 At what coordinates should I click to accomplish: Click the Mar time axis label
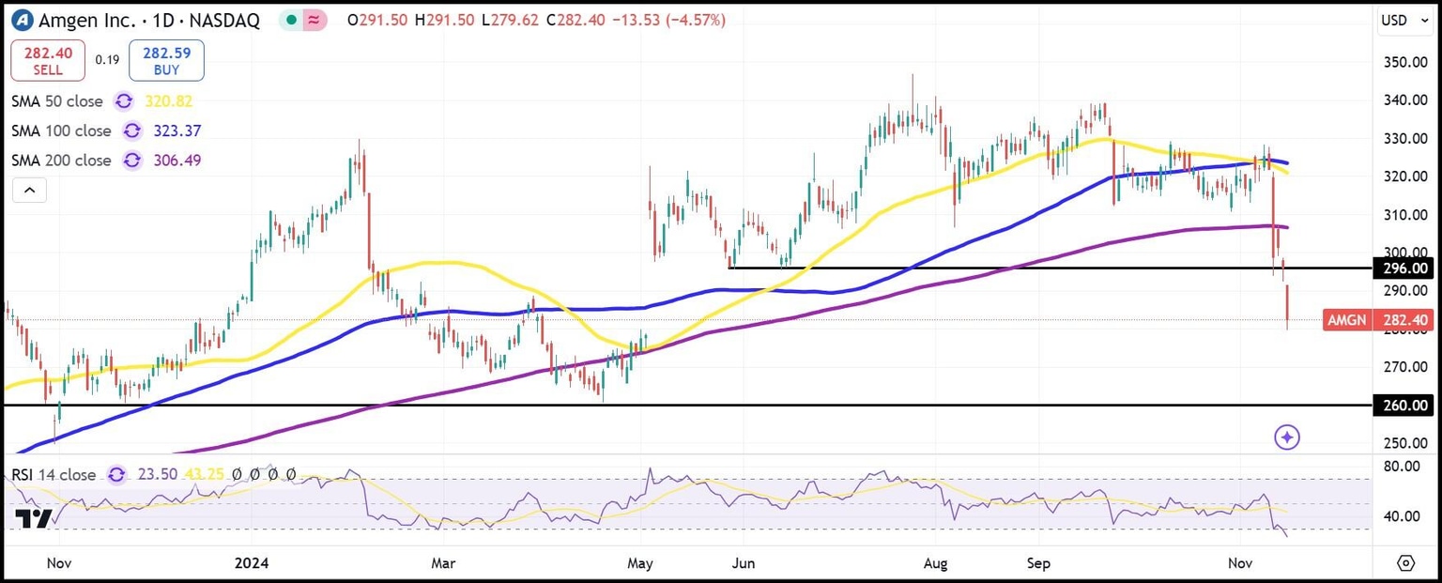point(443,563)
